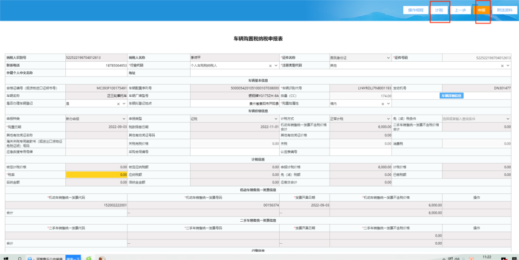The image size is (519, 260).
Task: Select the 车辆名称 value 正三轮摩托车
Action: (x=117, y=96)
